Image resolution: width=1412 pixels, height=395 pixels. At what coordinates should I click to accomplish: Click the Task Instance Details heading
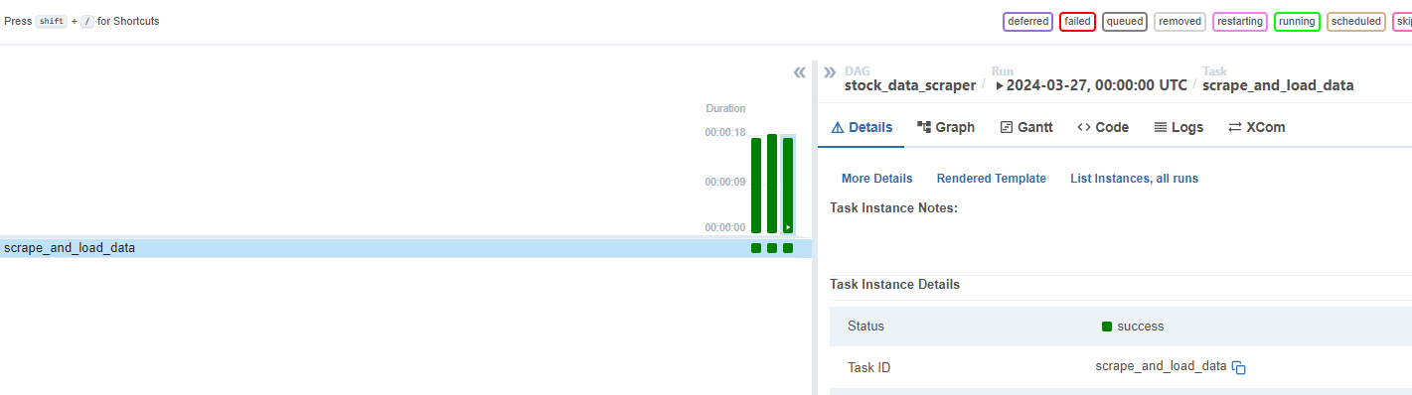point(894,284)
